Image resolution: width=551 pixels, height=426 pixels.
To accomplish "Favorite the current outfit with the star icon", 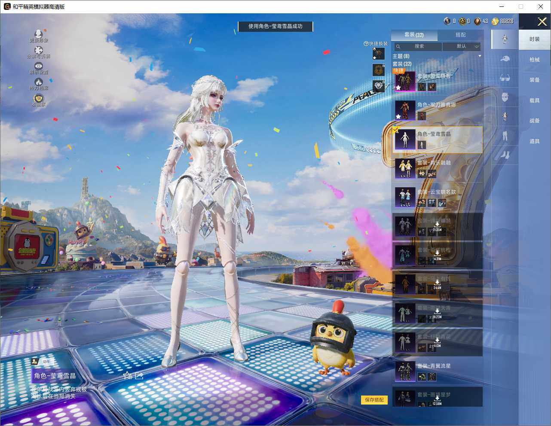I will coord(127,376).
